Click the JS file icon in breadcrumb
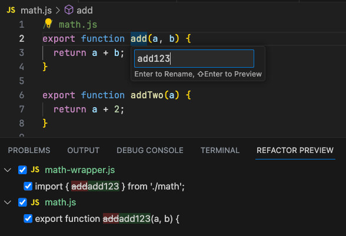This screenshot has height=236, width=346. pyautogui.click(x=11, y=10)
